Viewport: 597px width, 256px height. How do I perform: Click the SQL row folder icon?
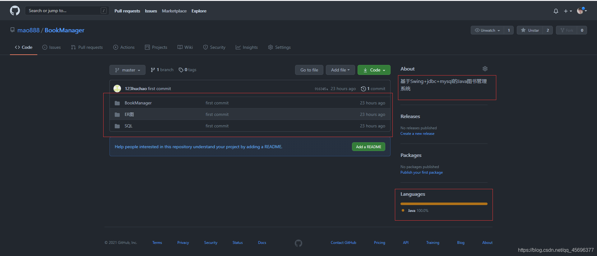click(117, 126)
